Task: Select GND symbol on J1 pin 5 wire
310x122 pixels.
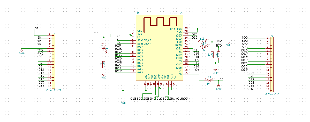Action: click(21, 52)
